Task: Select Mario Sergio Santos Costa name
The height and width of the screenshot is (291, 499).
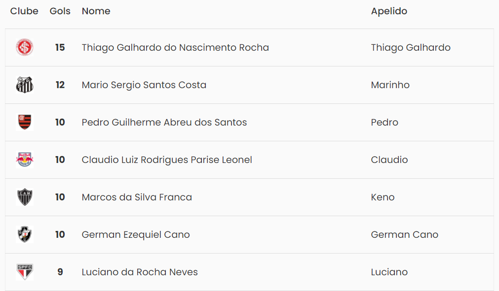Action: point(144,85)
